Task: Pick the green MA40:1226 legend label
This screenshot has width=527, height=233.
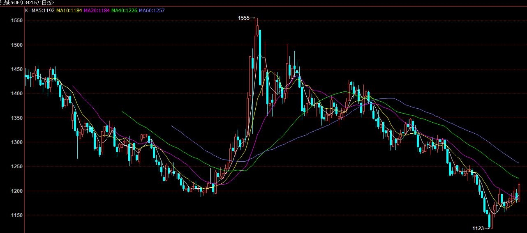Action: click(x=124, y=10)
